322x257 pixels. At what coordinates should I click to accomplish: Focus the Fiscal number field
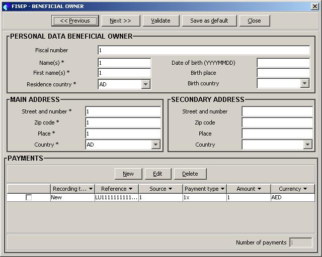click(x=204, y=50)
